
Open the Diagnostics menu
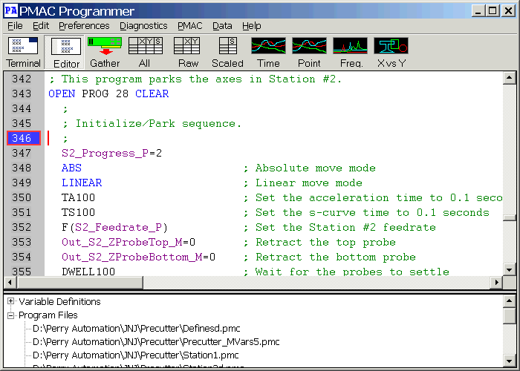click(x=143, y=25)
